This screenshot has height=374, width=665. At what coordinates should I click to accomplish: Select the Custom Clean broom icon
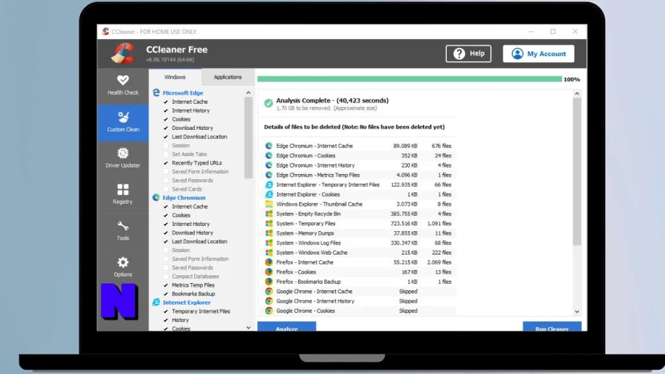click(123, 117)
